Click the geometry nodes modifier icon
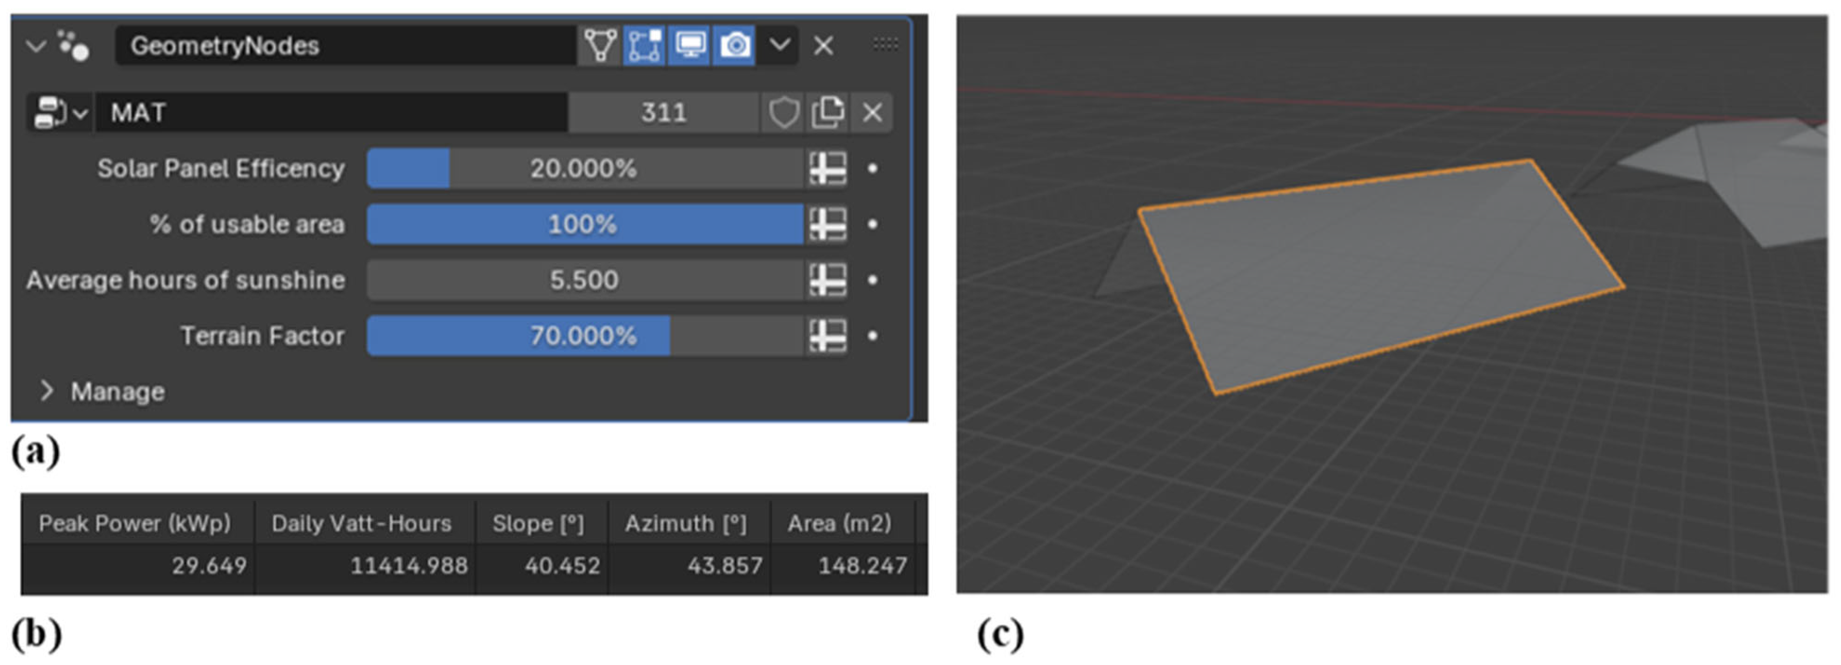Screen dimensions: 1841x665 (73, 46)
